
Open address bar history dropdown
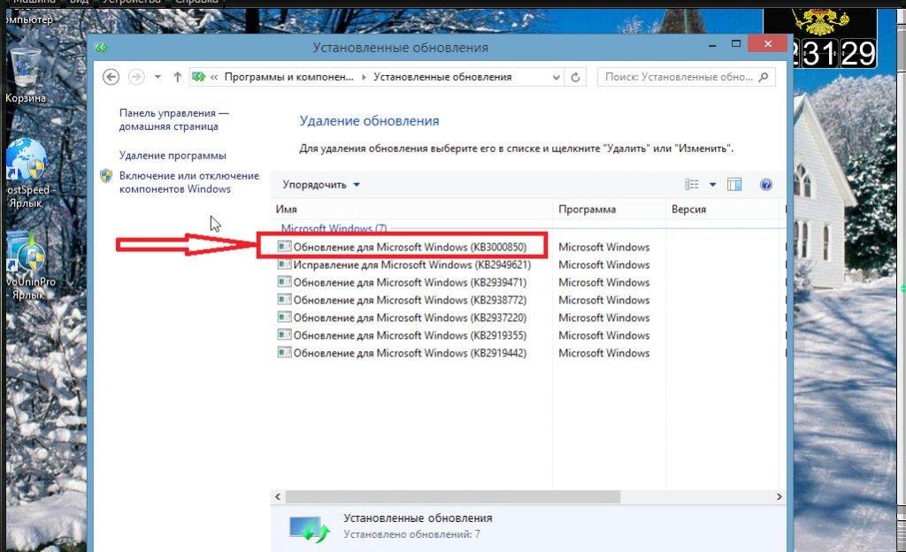tap(556, 77)
